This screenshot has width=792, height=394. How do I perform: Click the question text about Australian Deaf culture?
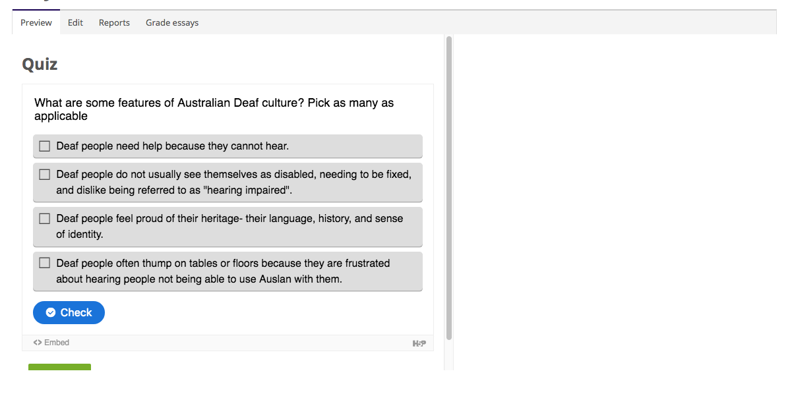[x=214, y=109]
